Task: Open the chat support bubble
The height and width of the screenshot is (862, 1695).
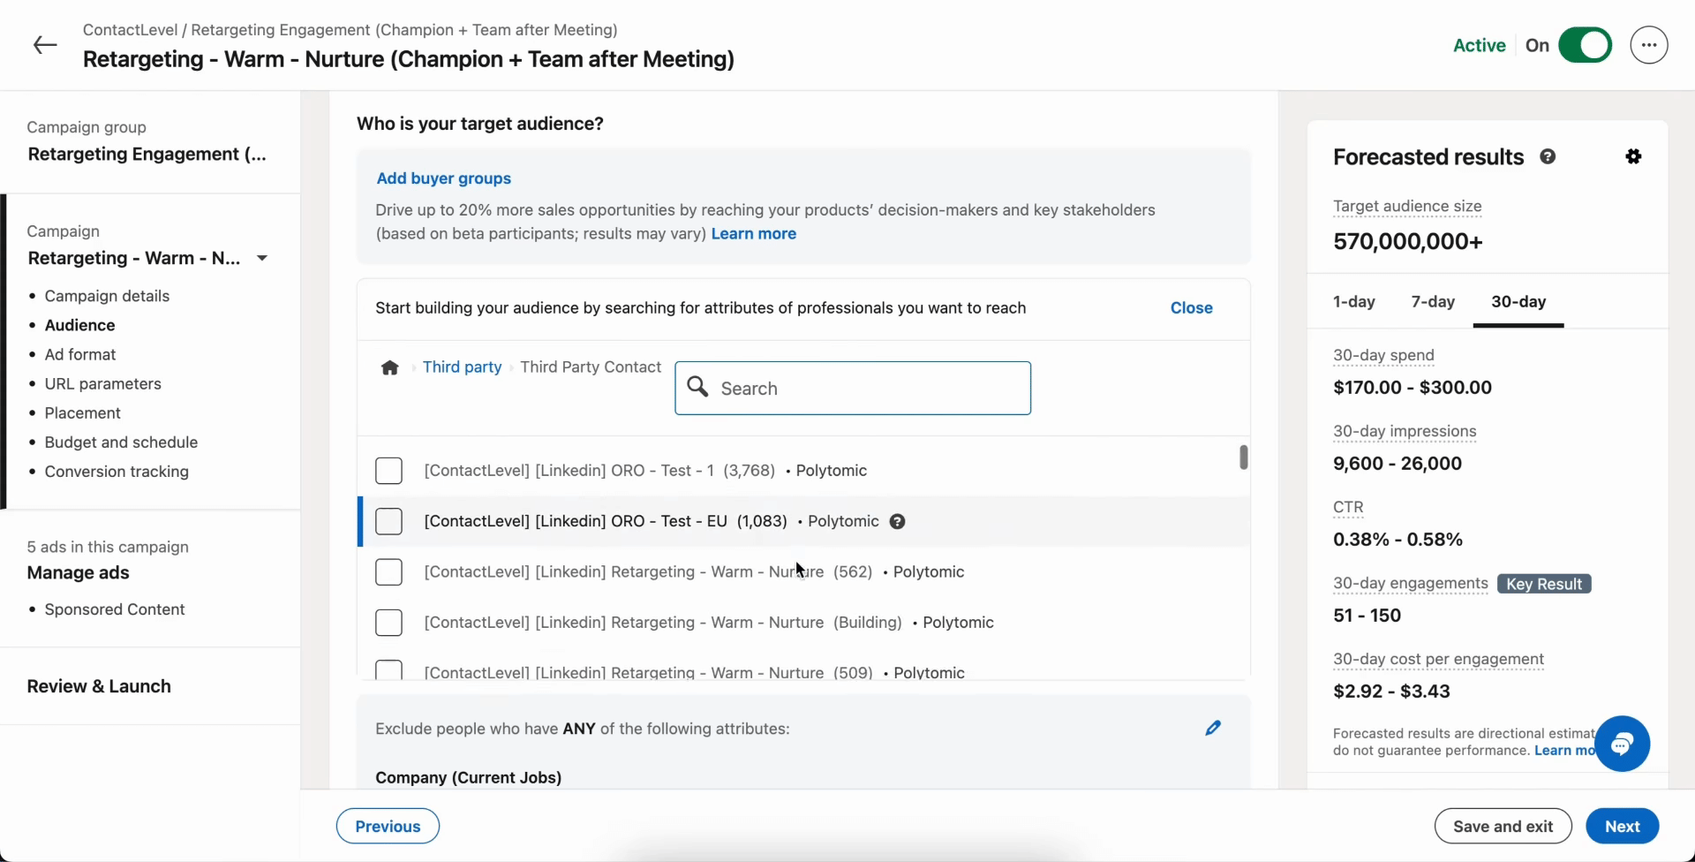Action: (x=1622, y=744)
